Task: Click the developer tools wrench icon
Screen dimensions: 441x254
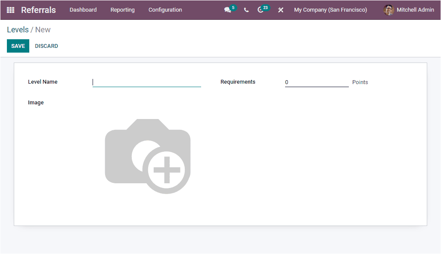Action: [x=280, y=9]
